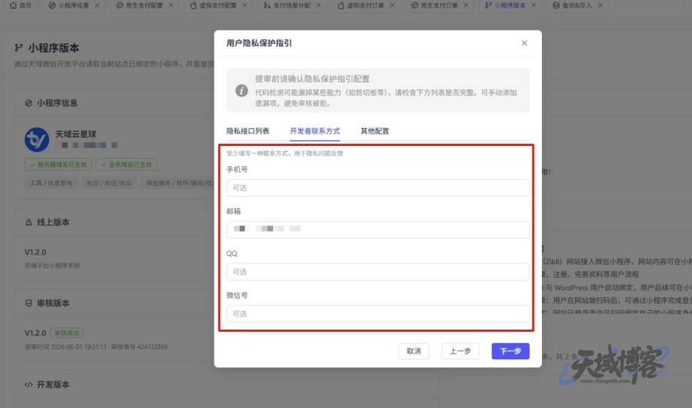692x408 pixels.
Task: Focus the 手机号 input field
Action: 378,188
